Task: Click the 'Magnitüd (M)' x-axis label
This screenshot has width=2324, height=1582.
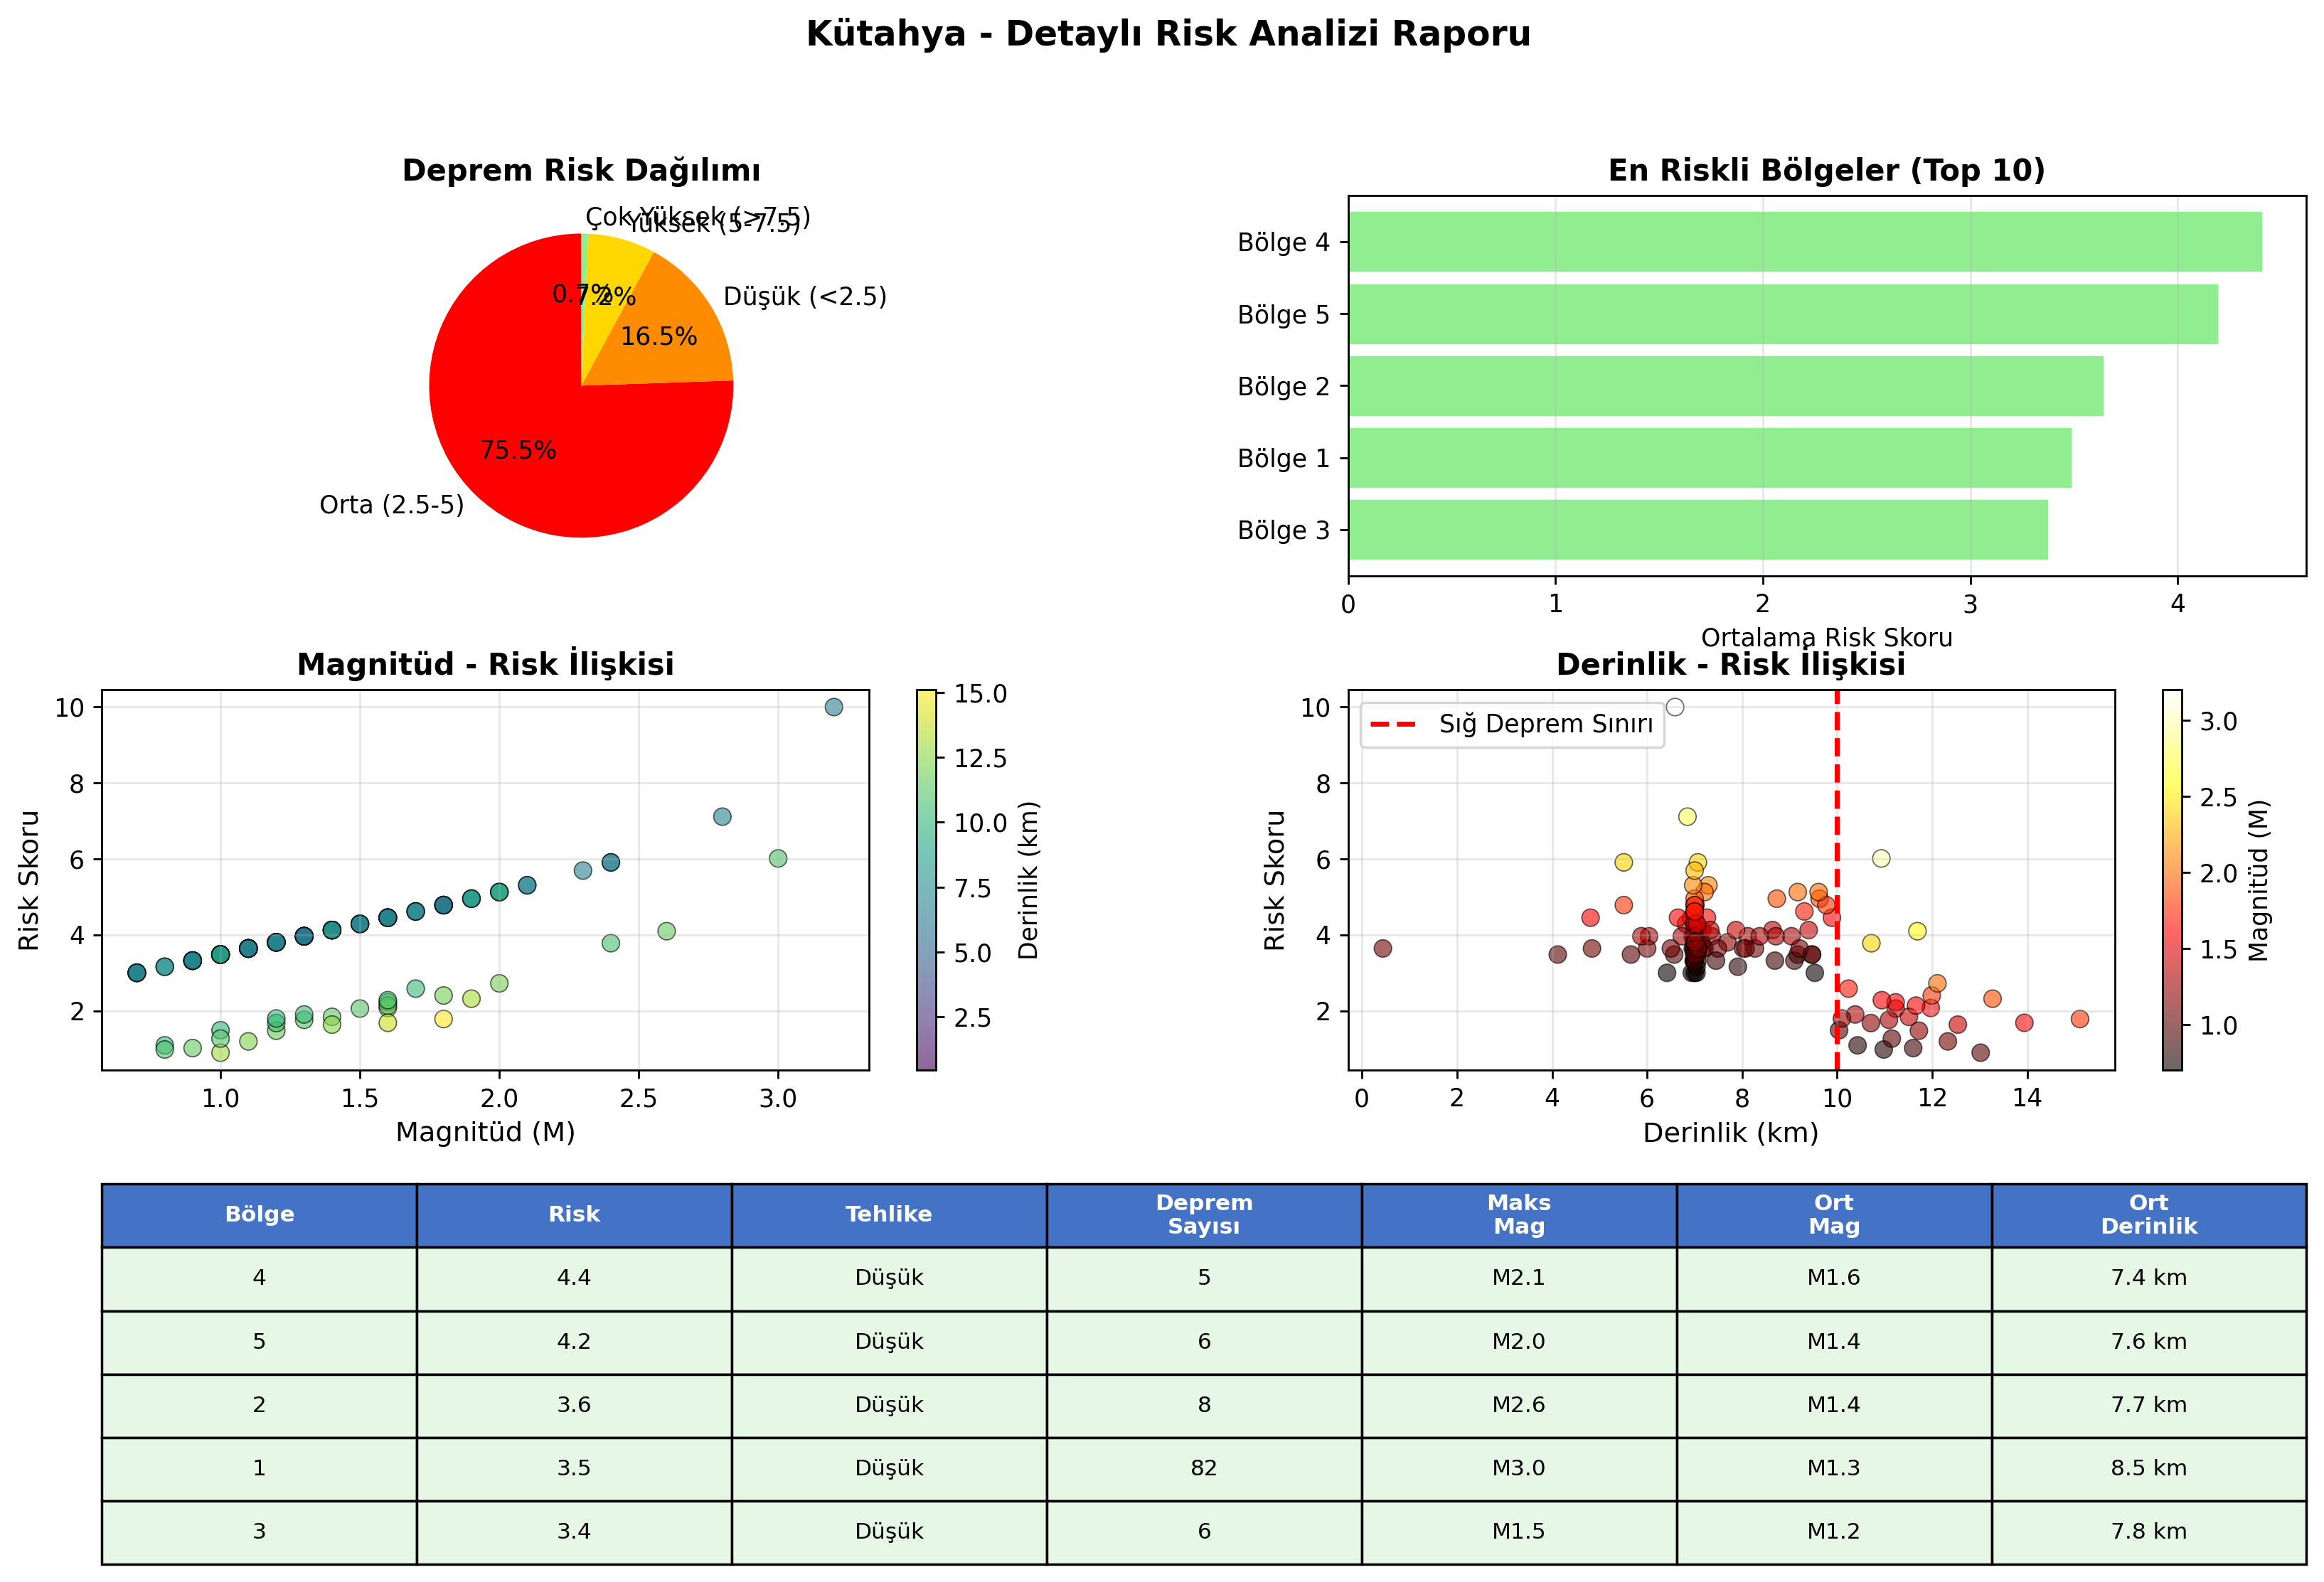Action: (486, 1132)
